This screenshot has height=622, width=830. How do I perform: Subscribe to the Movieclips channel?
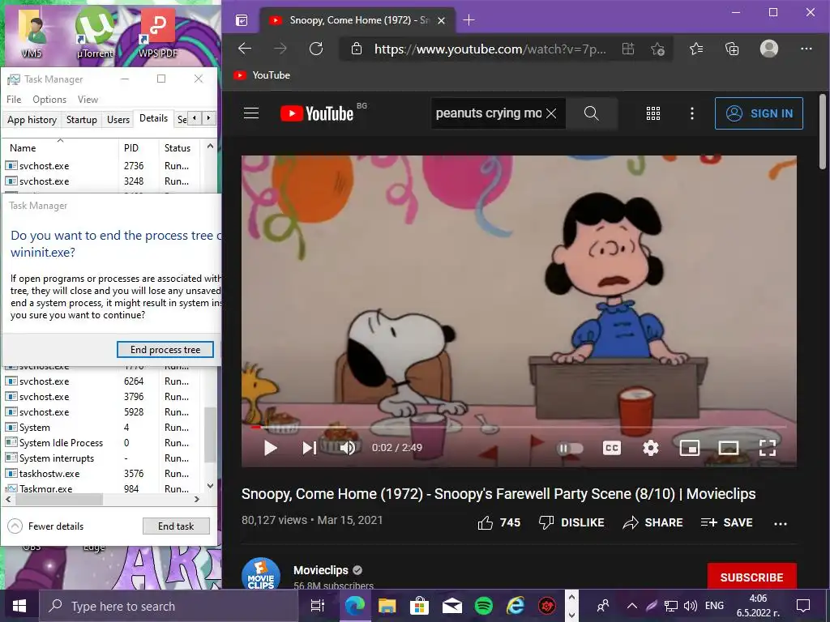[x=751, y=577]
